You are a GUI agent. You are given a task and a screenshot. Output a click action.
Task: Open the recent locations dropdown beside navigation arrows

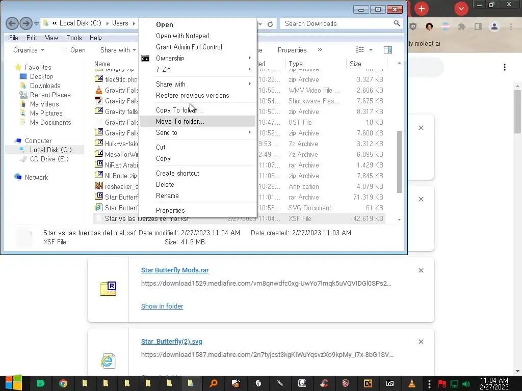pyautogui.click(x=36, y=23)
